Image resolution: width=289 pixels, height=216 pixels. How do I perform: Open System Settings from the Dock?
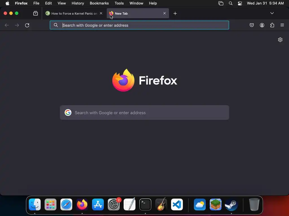click(114, 204)
